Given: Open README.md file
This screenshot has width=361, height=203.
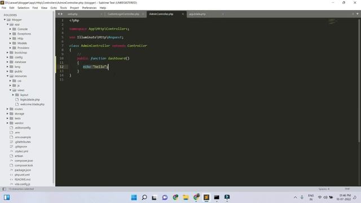Looking at the screenshot, I should pos(23,179).
